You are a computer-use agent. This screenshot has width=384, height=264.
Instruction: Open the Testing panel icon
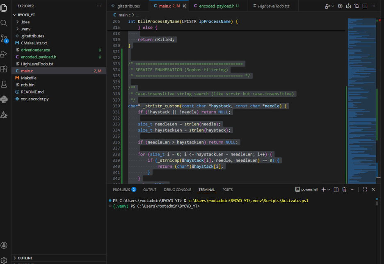(4, 84)
